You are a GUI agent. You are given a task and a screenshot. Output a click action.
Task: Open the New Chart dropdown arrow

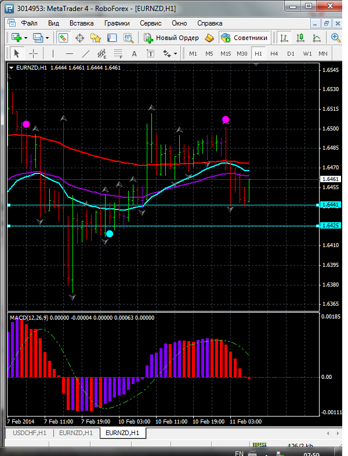point(26,38)
